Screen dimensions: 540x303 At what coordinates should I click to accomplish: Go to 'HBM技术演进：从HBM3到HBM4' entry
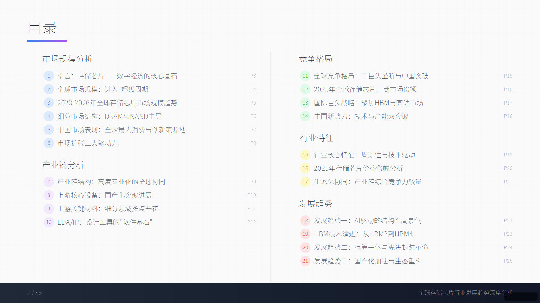coord(363,234)
